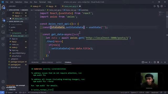Create a new terminal with plus icon

point(150,62)
